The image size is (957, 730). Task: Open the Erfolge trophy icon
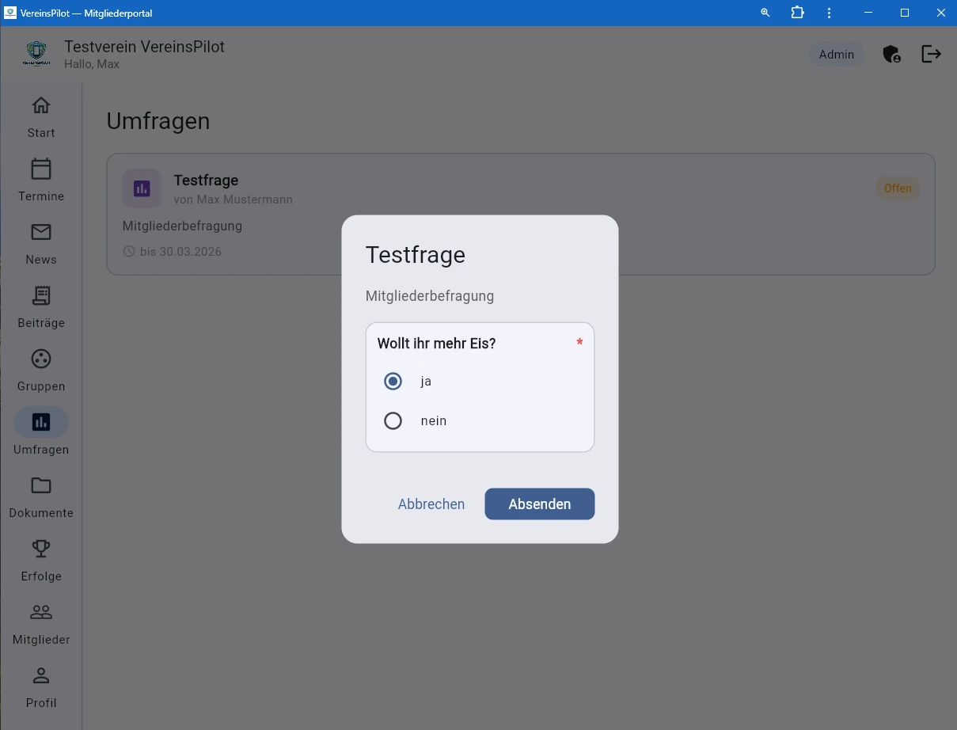pos(41,549)
